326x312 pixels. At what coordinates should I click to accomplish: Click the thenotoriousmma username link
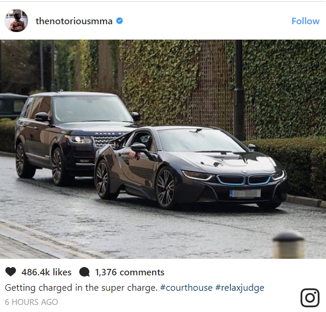tap(74, 21)
